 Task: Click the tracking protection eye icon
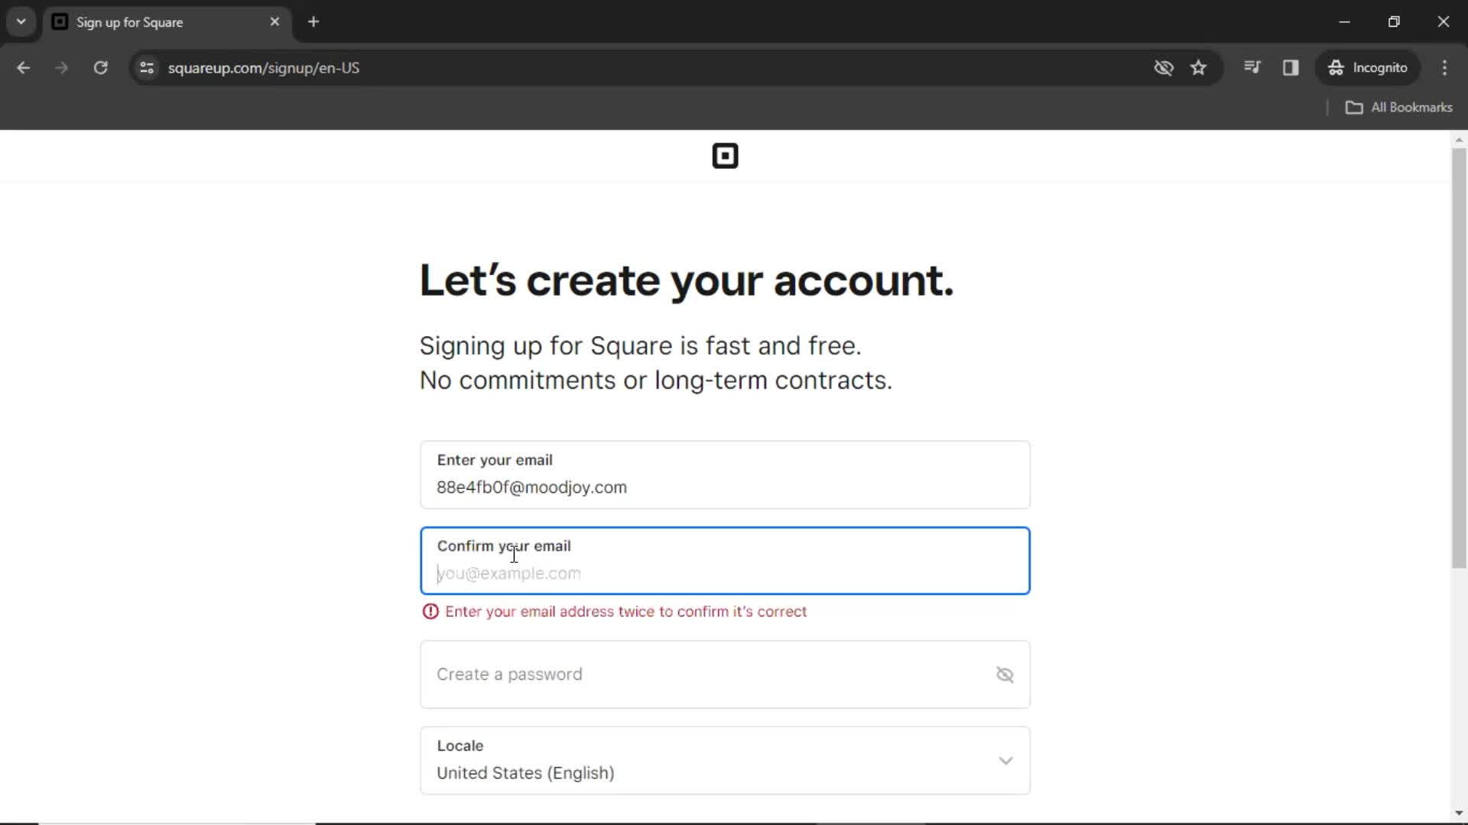(1164, 67)
